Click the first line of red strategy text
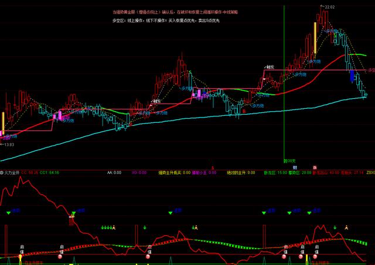 click(x=176, y=11)
